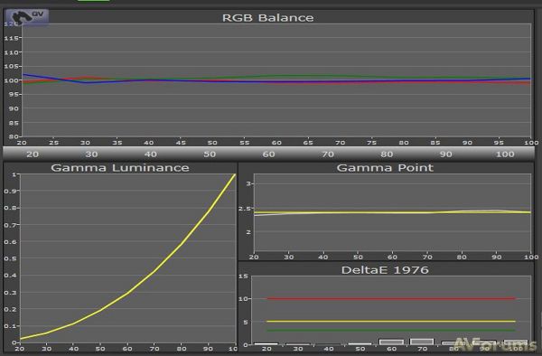Click the DeltaE bar at 70
The height and width of the screenshot is (356, 542).
[x=422, y=342]
